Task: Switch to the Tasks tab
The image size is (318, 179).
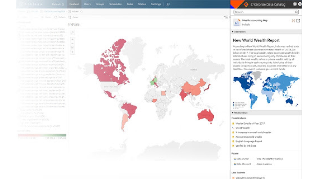Action: tap(130, 4)
